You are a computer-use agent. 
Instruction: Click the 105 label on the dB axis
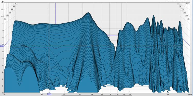(3, 10)
